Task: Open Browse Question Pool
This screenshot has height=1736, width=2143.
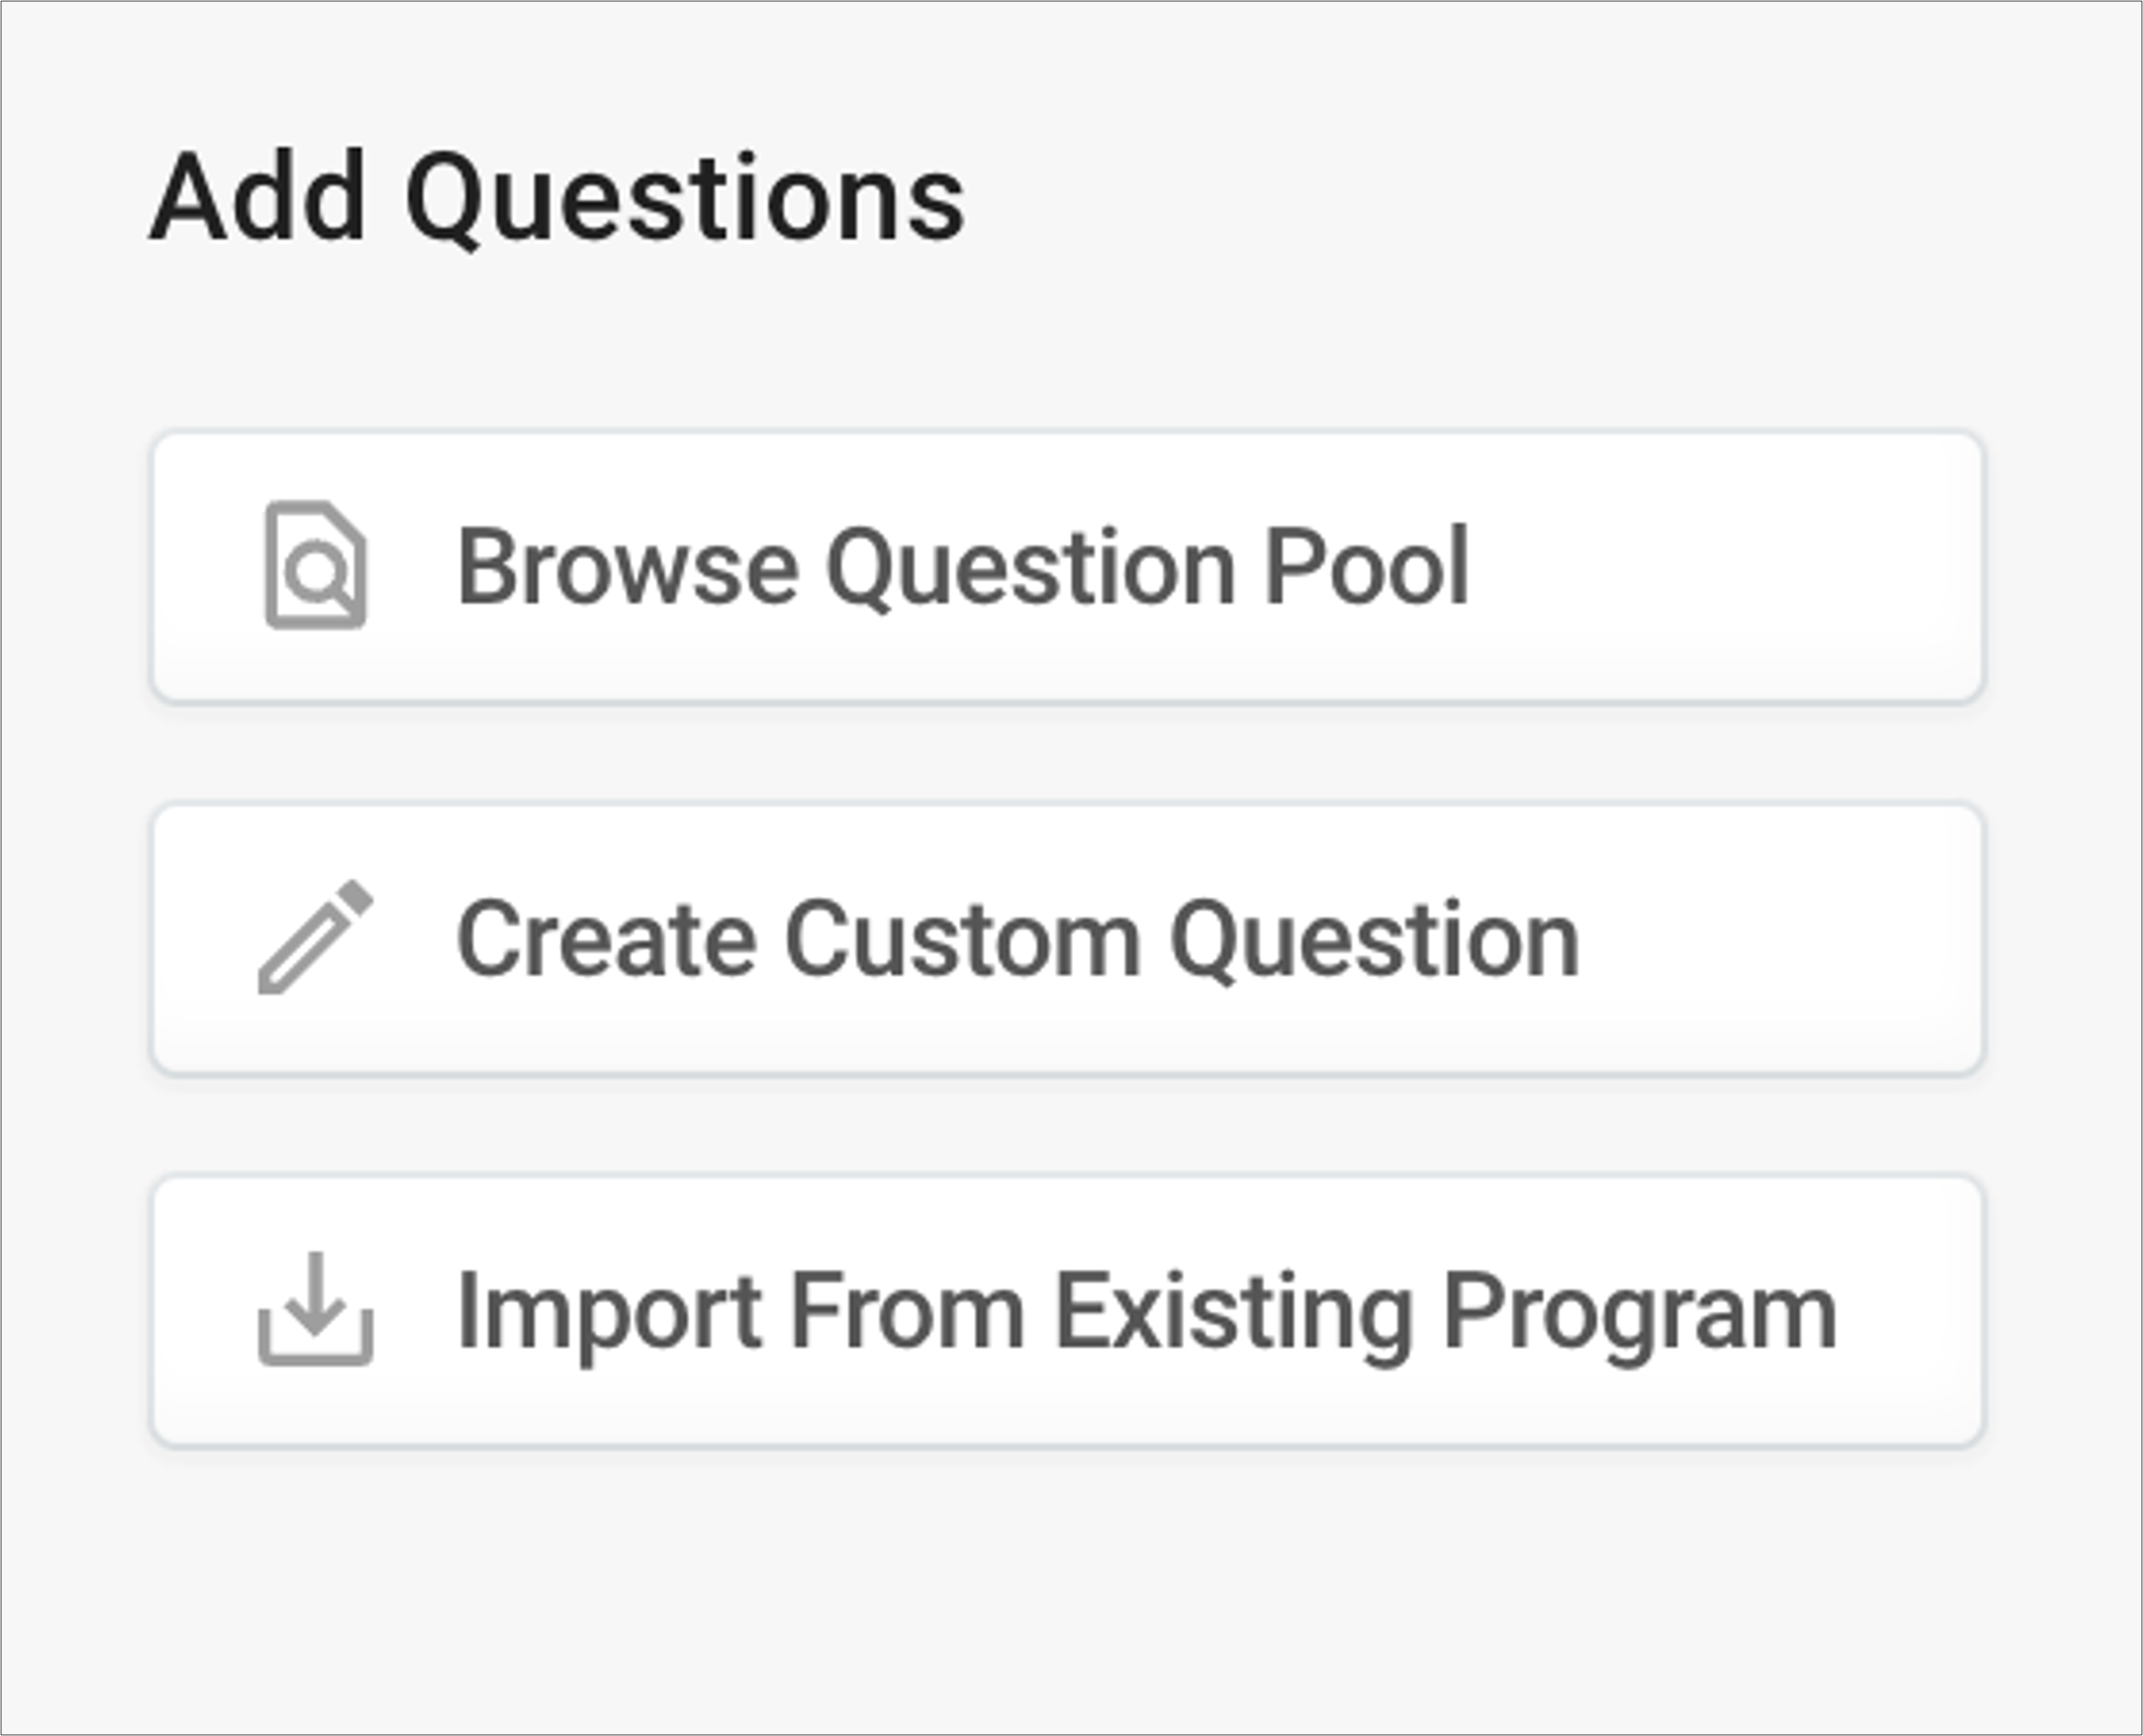Action: [1066, 567]
